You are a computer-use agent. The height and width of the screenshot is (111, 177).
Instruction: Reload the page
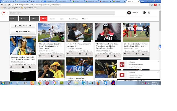click(9, 5)
